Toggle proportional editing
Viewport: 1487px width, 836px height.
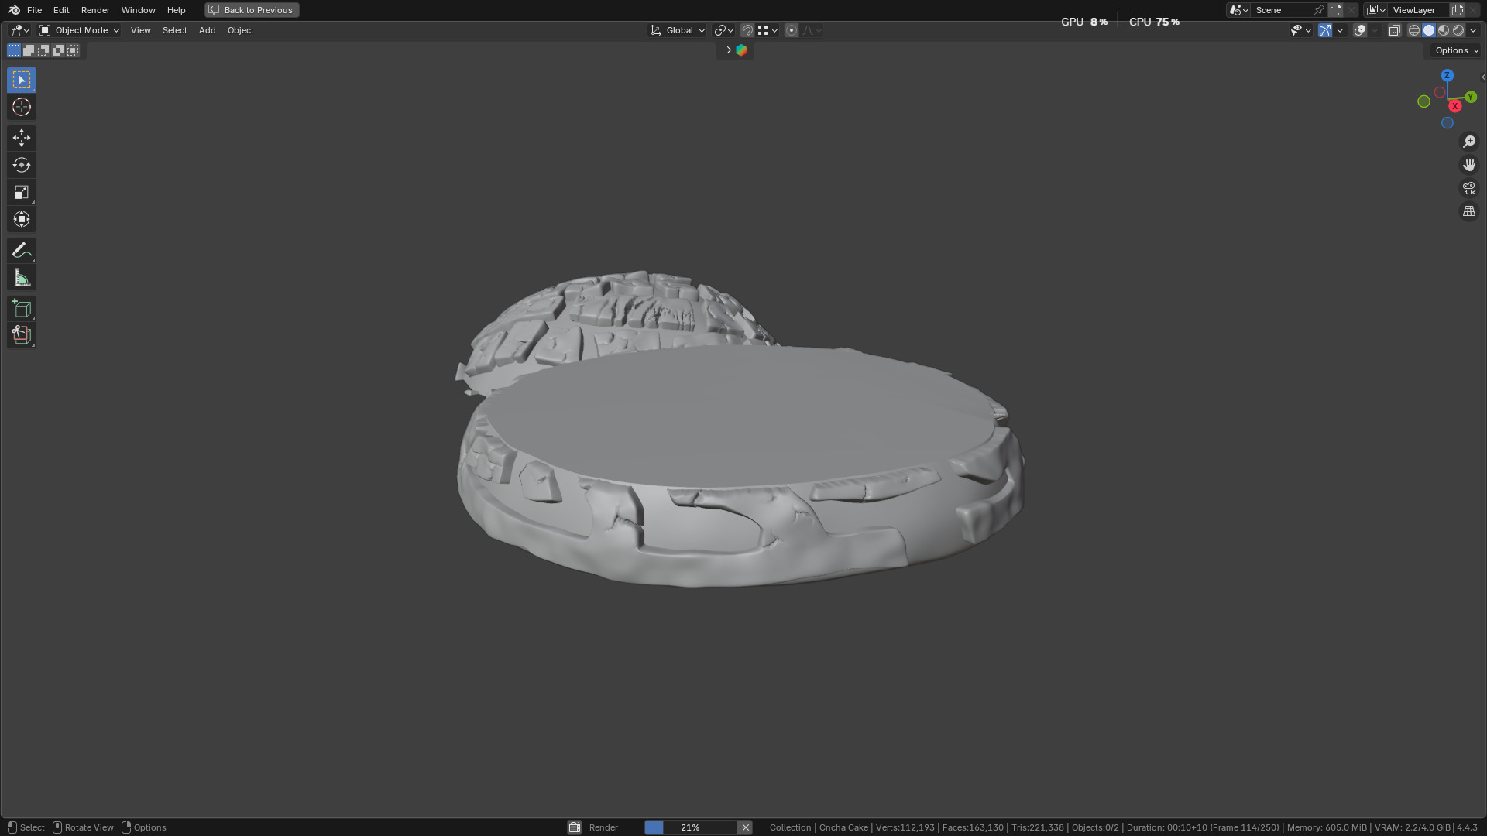[792, 30]
